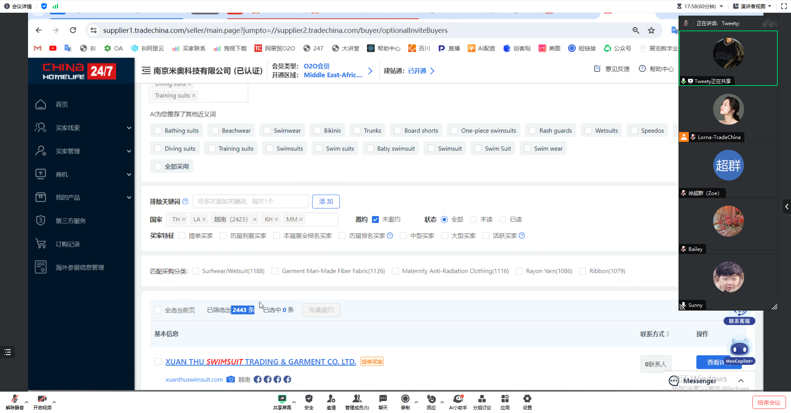Reload the page with browser refresh icon
The image size is (791, 413).
(73, 30)
